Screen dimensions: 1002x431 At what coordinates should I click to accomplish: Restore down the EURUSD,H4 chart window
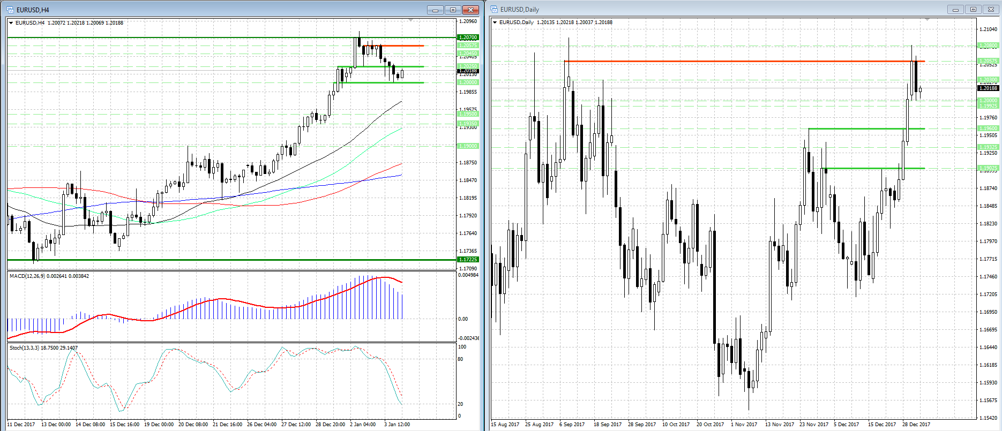point(453,10)
